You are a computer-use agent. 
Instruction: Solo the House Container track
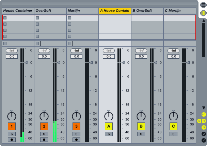click(x=12, y=134)
